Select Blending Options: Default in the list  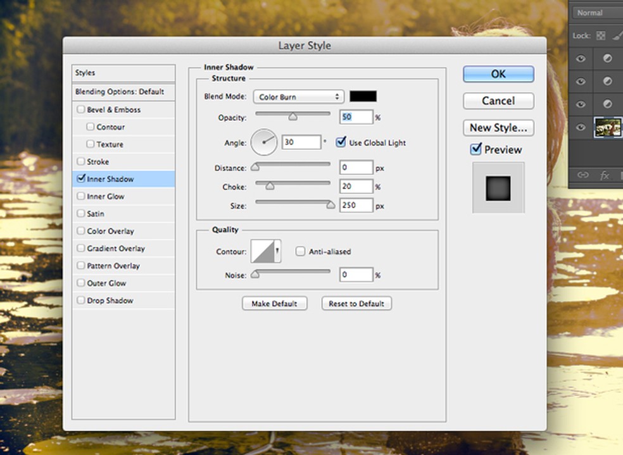coord(120,92)
